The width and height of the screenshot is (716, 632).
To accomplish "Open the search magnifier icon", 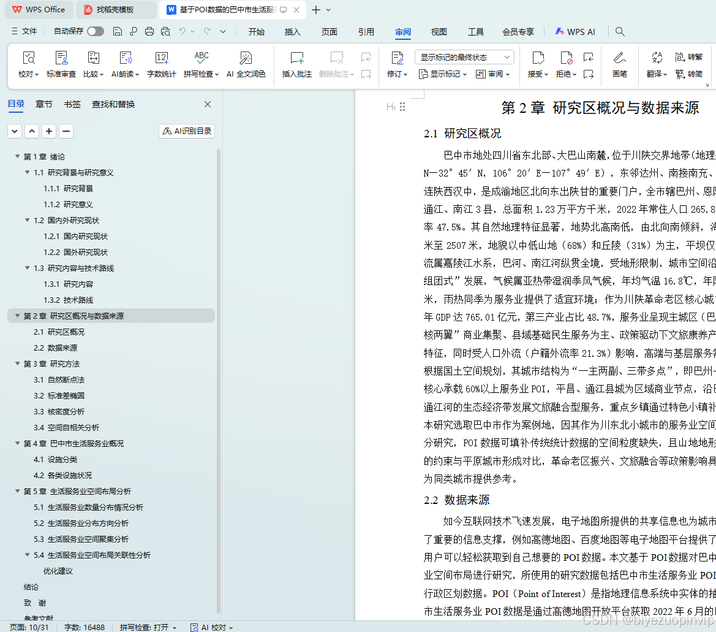I will tap(620, 31).
